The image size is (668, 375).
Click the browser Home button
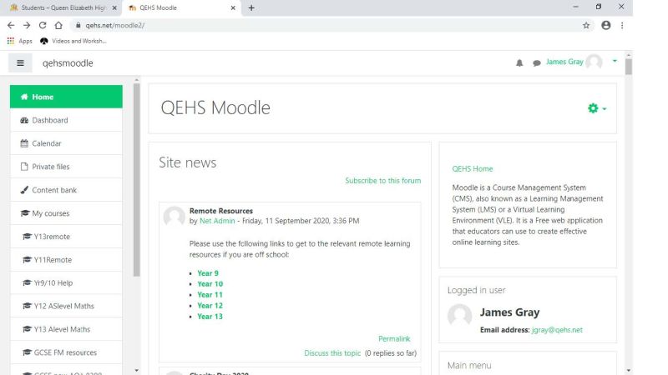(x=58, y=25)
